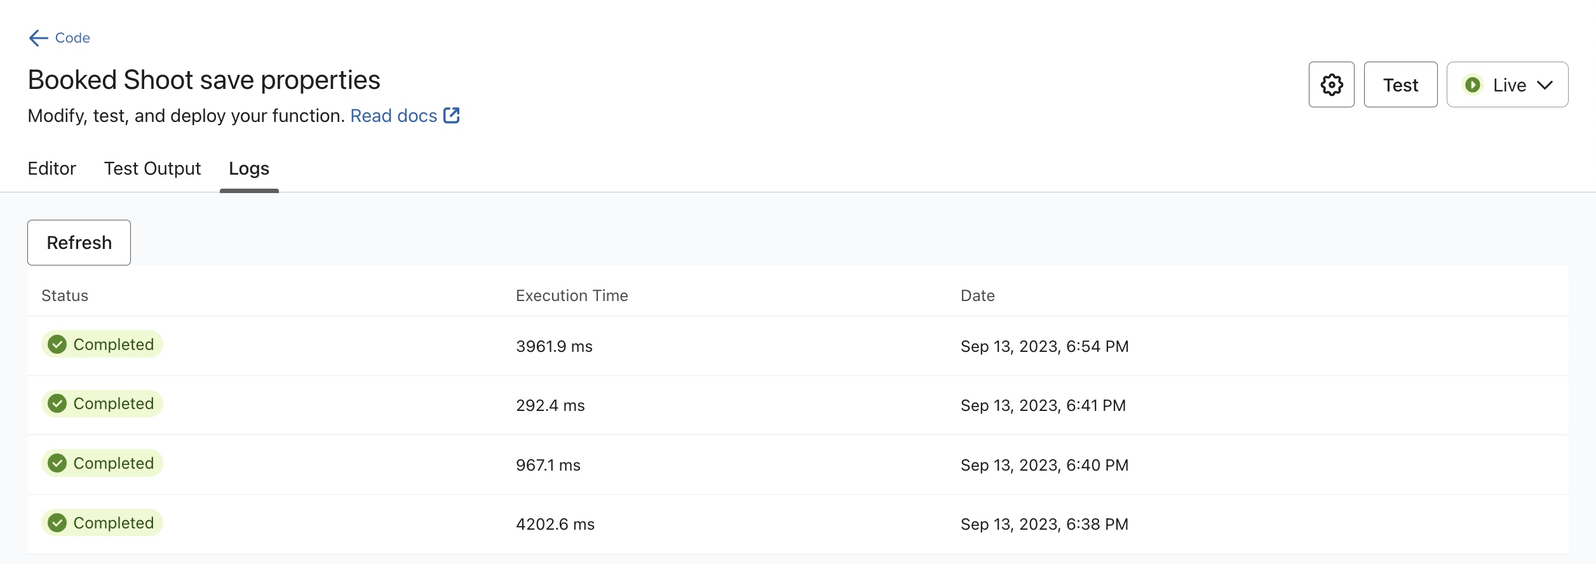This screenshot has width=1596, height=564.
Task: Switch to the Editor tab
Action: point(51,168)
